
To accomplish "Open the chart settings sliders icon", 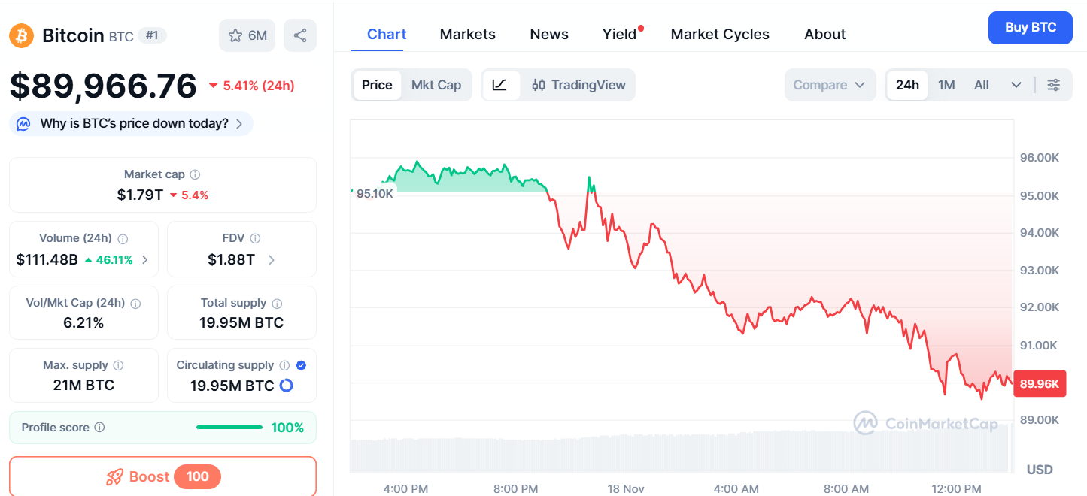I will [x=1054, y=85].
